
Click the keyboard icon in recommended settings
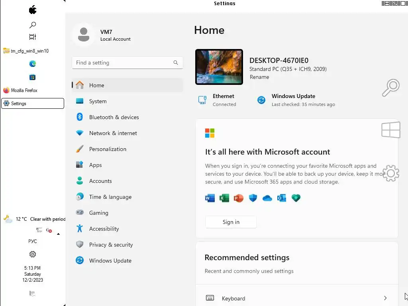[x=210, y=298]
